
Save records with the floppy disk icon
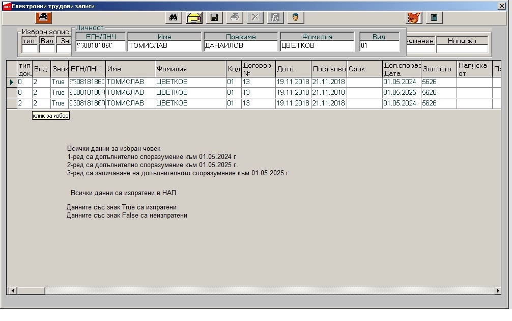click(x=214, y=18)
